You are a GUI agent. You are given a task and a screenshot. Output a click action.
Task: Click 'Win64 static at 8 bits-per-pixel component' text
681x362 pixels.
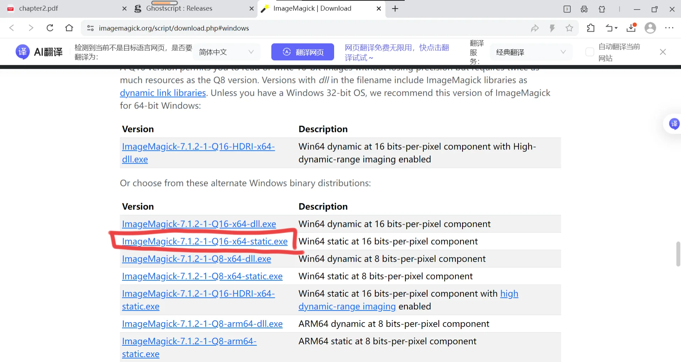[386, 276]
